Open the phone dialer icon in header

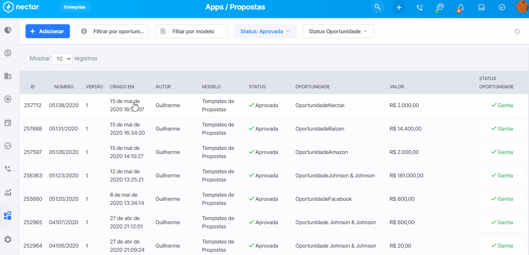click(x=420, y=7)
